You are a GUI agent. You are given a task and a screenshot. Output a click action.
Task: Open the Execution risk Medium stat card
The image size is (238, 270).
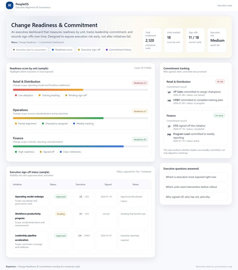[x=217, y=40]
